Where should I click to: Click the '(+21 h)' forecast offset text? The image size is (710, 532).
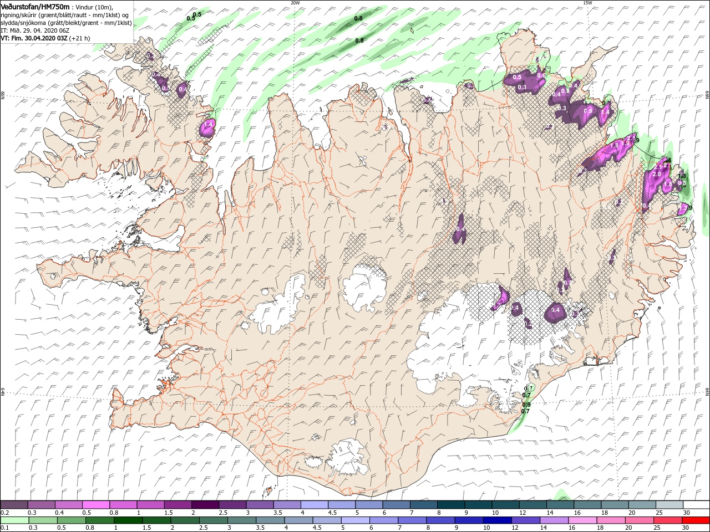point(79,38)
